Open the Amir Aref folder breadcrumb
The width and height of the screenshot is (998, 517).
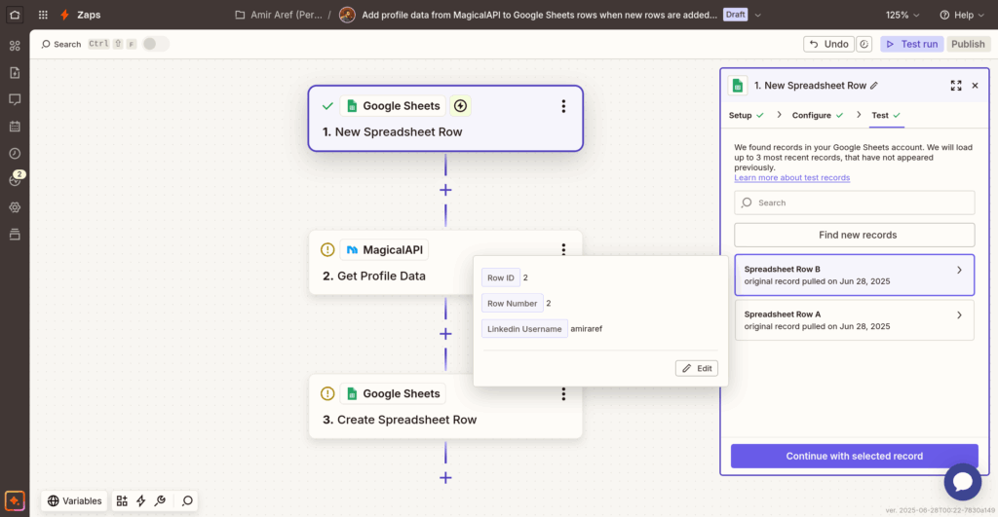point(279,15)
